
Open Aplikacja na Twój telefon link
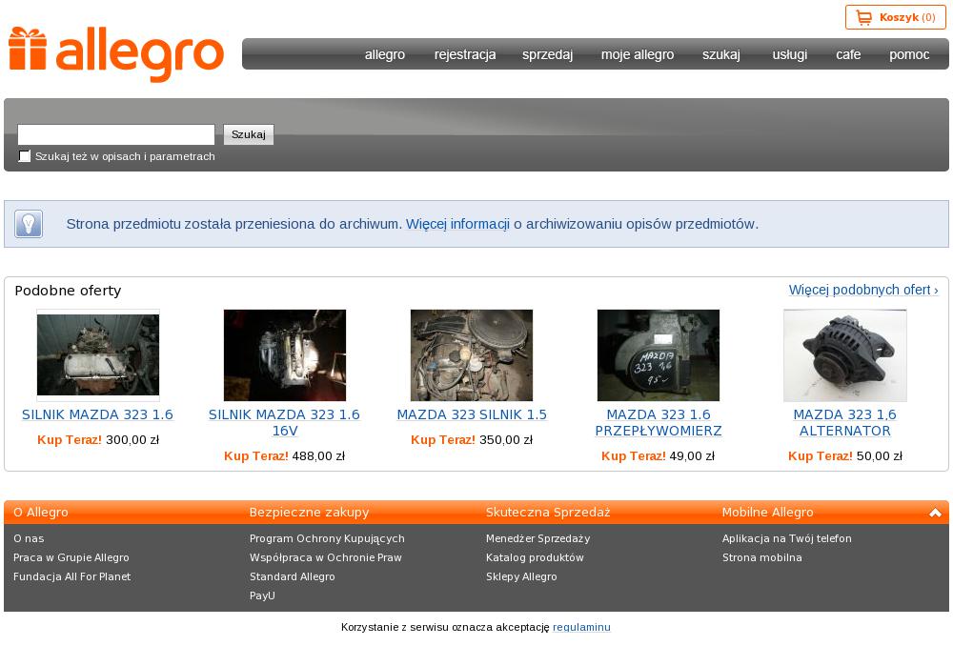pyautogui.click(x=786, y=538)
